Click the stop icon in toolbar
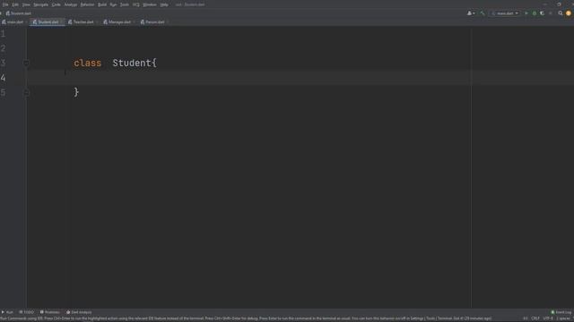The height and width of the screenshot is (322, 574). [x=550, y=13]
